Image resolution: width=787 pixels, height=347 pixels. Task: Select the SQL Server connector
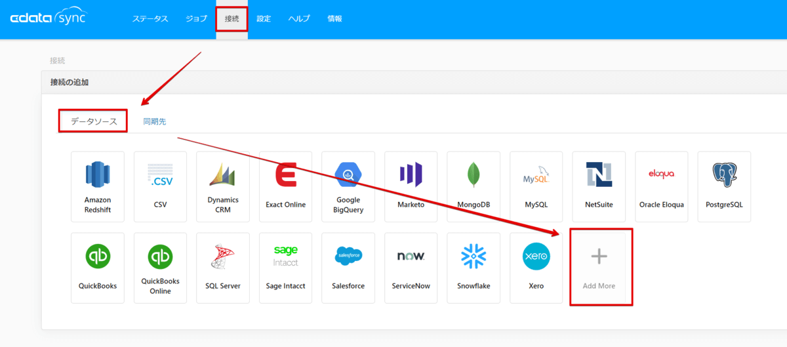click(223, 268)
